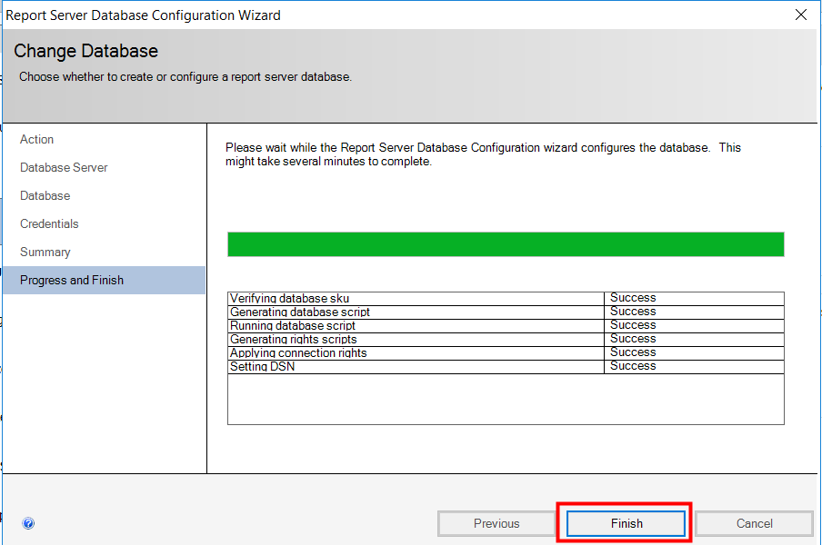Select the 'Verifying database sku' row

coord(506,299)
